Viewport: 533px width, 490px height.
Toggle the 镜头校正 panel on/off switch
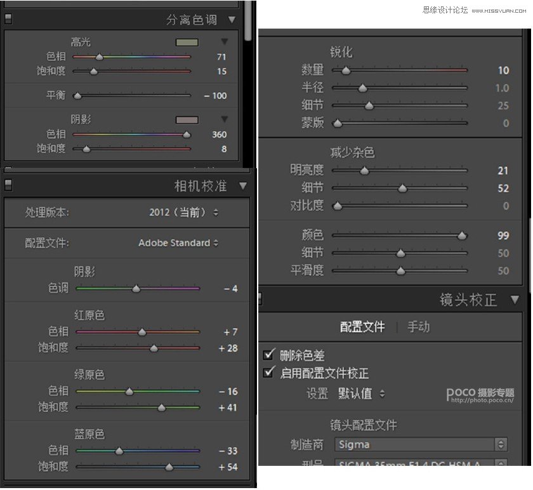(x=260, y=299)
